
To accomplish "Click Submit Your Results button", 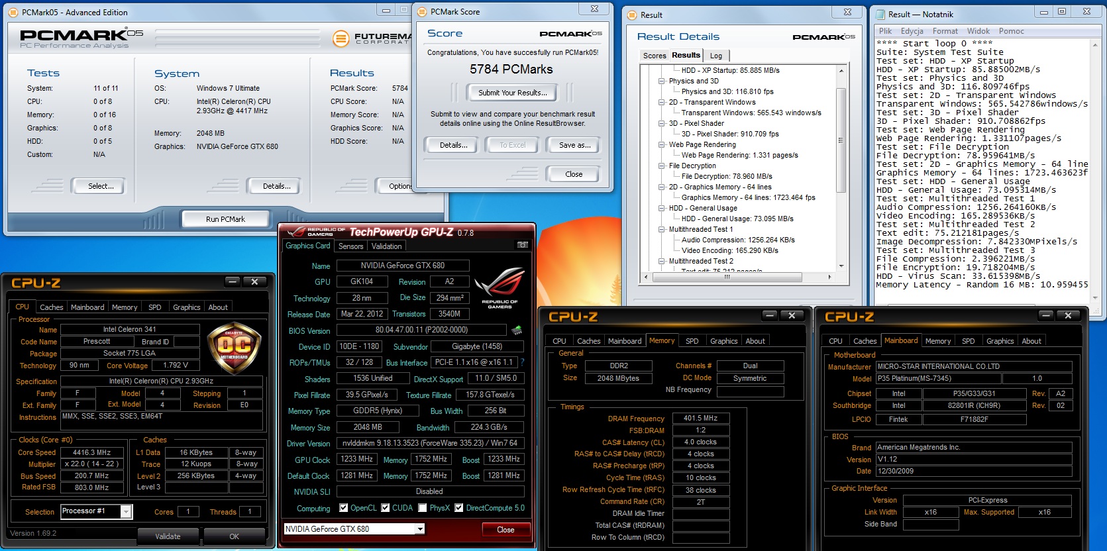I will tap(512, 93).
